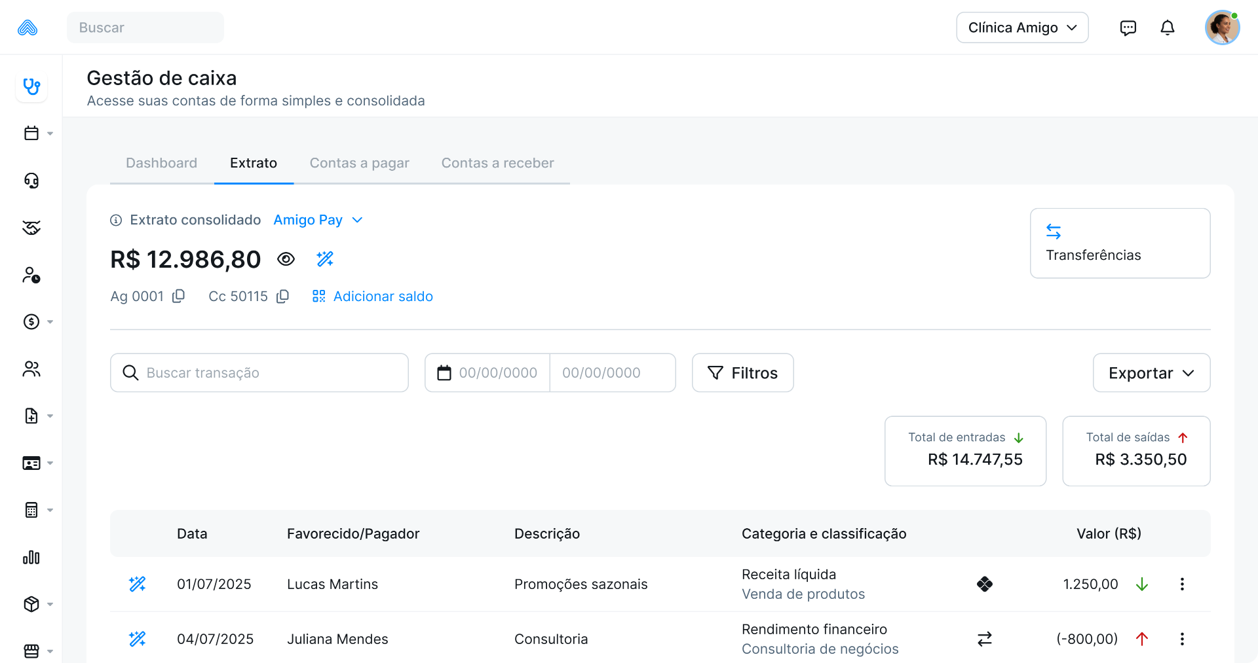Click the diamond icon in Lucas Martins row

pyautogui.click(x=985, y=584)
